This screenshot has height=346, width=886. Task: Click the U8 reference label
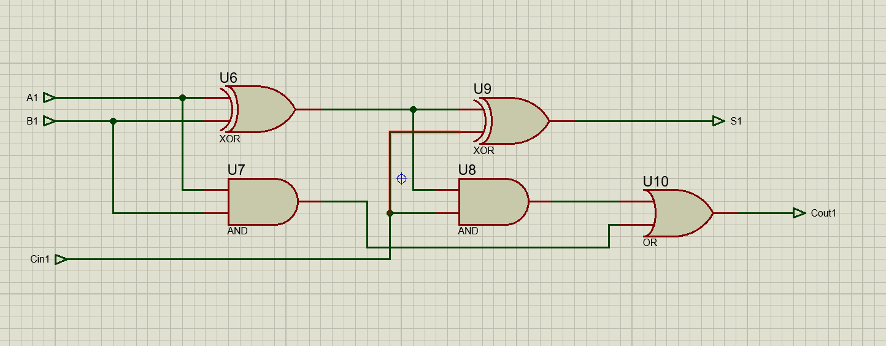467,170
